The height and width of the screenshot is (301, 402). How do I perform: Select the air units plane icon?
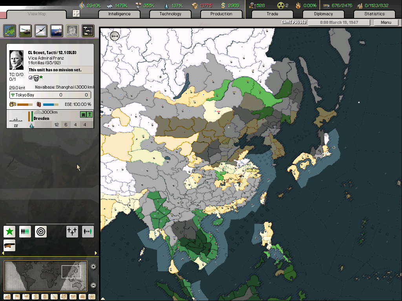(41, 30)
